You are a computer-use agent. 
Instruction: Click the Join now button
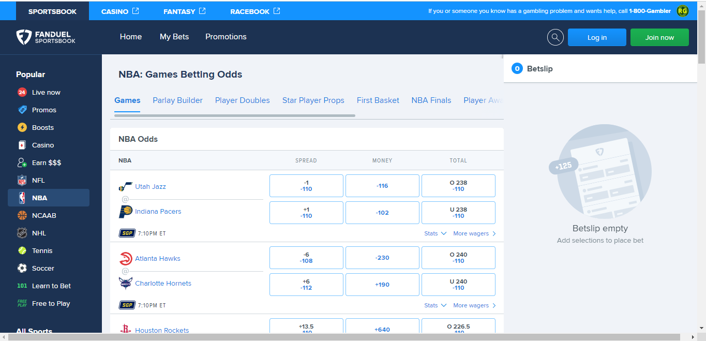tap(659, 37)
